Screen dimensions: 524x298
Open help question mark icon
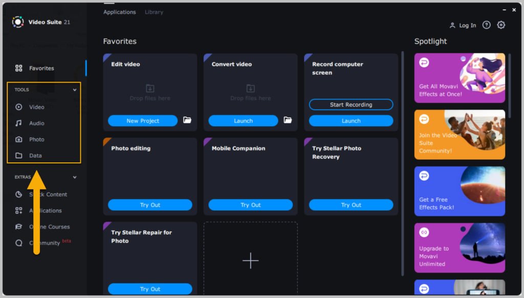[x=487, y=25]
